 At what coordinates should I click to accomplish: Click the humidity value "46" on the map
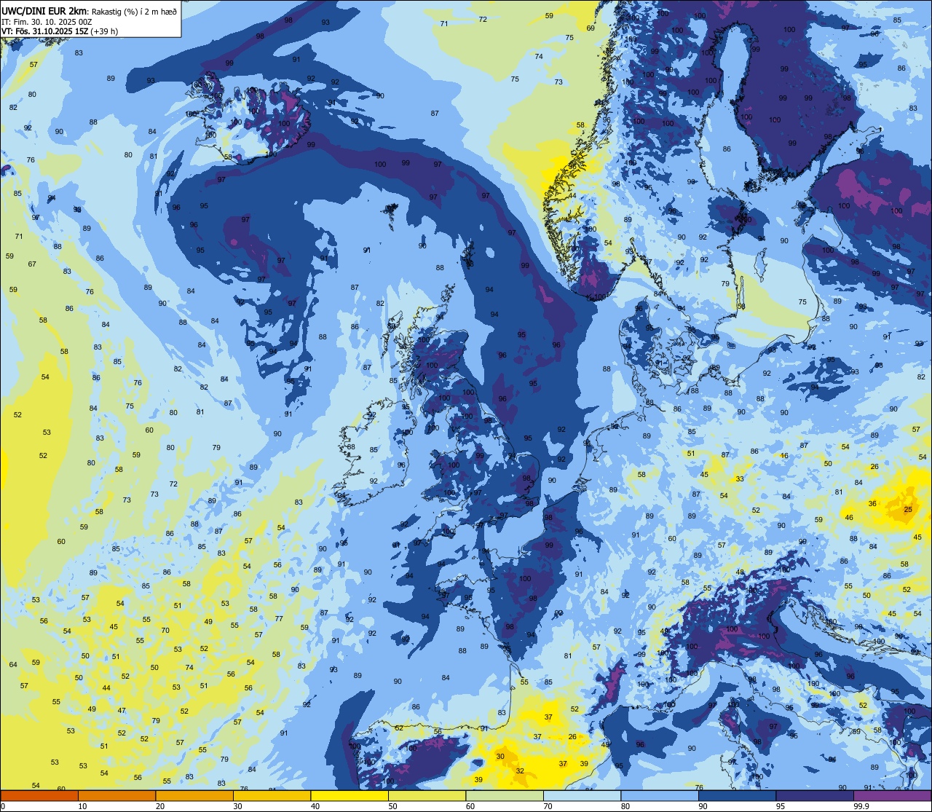(849, 518)
